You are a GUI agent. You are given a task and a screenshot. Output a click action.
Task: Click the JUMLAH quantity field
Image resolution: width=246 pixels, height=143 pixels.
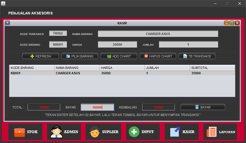(188, 44)
